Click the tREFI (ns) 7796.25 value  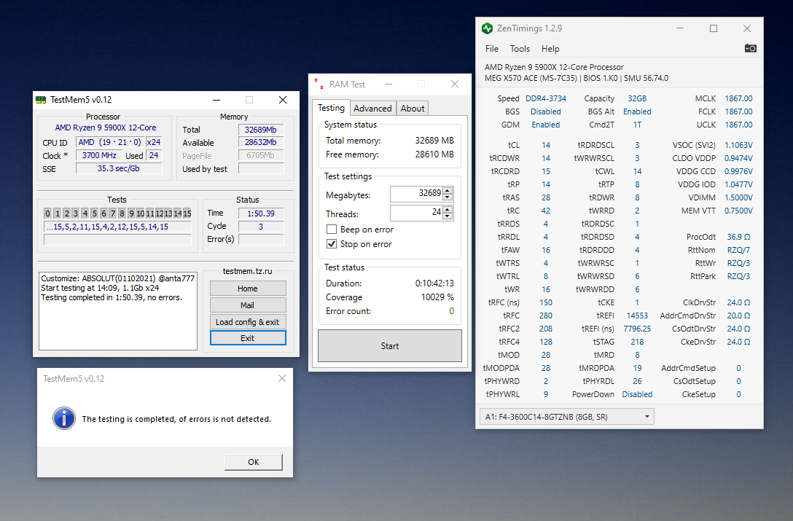coord(637,329)
